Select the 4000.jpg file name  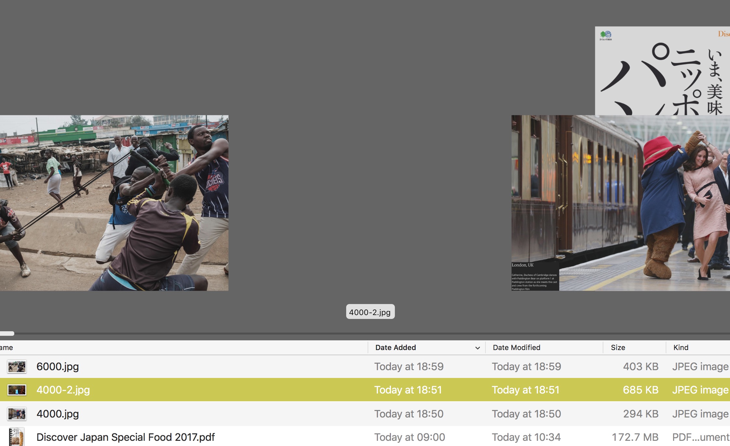(57, 414)
